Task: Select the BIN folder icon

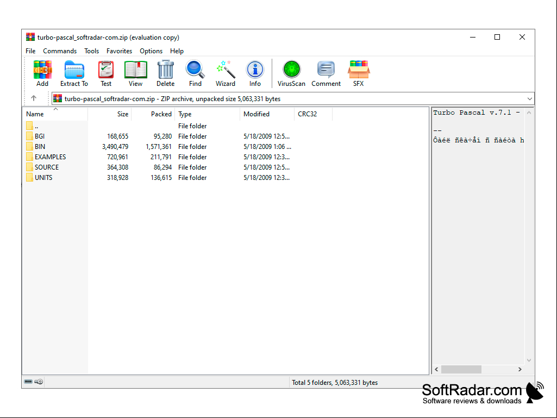Action: point(29,146)
